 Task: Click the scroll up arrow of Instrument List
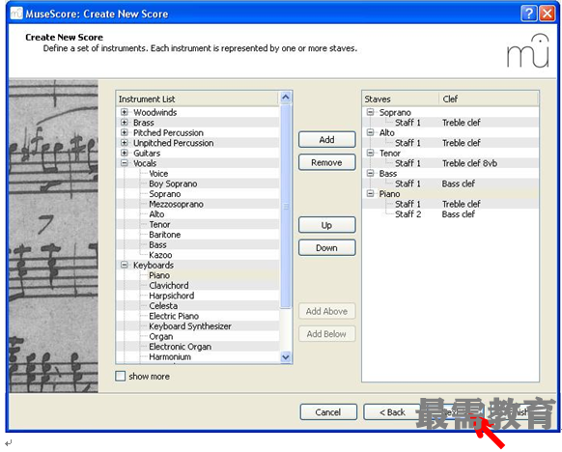click(x=286, y=98)
